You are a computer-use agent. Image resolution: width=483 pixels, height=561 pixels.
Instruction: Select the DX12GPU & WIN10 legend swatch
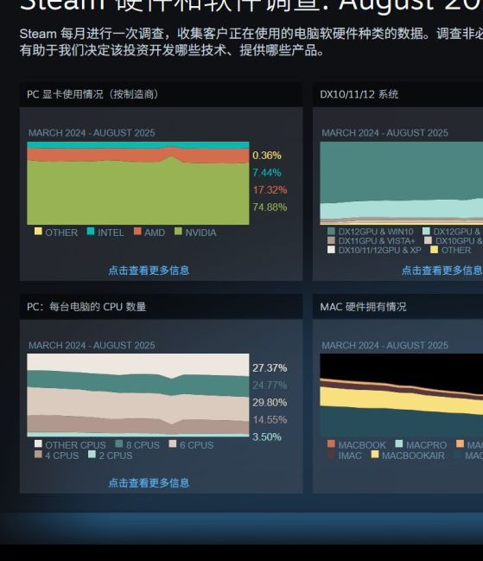click(x=331, y=231)
